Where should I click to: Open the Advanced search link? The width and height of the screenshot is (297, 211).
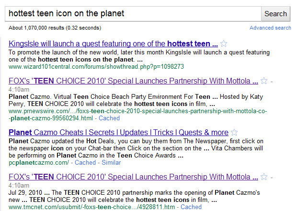coord(270,28)
